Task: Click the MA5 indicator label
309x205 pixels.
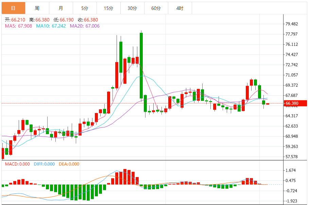Action: [18, 26]
